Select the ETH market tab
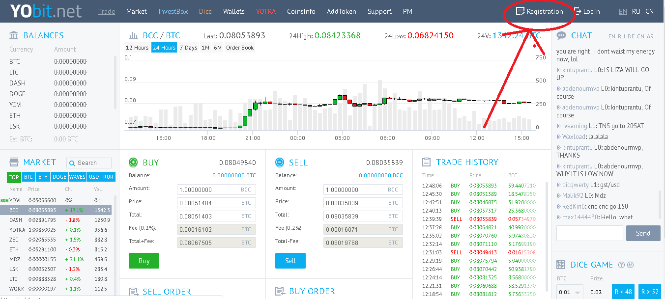The width and height of the screenshot is (665, 299). 43,177
